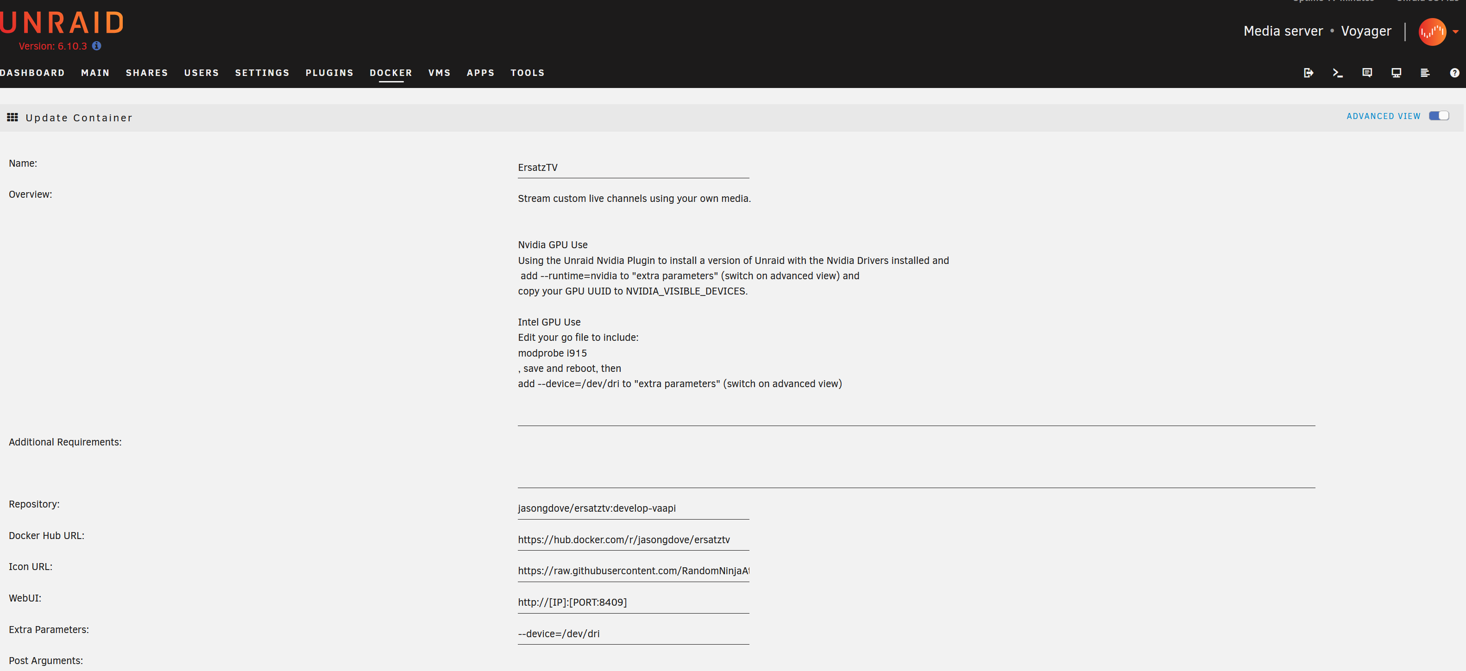Click the 'Additional Requirements:' label

point(65,442)
